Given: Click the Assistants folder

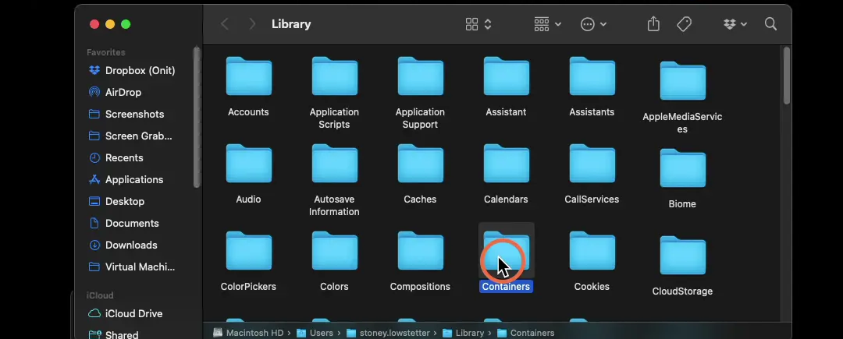Looking at the screenshot, I should 592,76.
